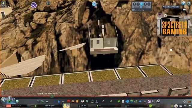The image size is (192, 108).
Task: Click the Procedural Objects button
Action: (x=171, y=7)
